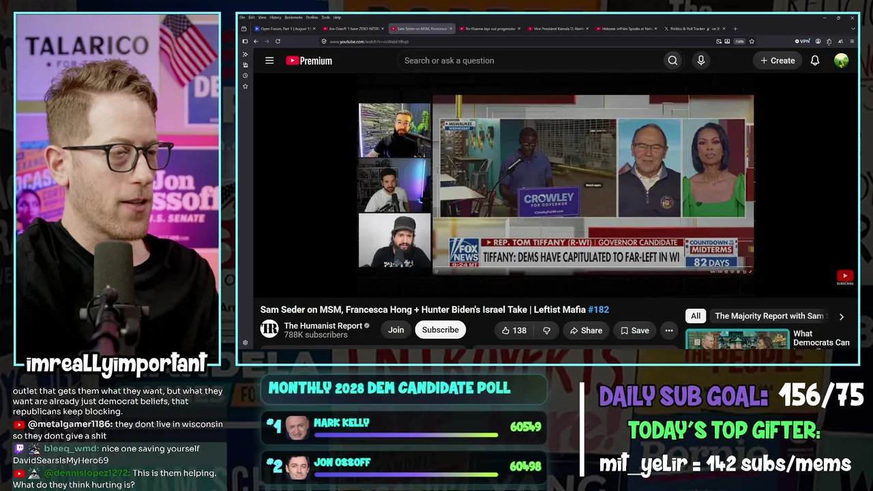Reload the current YouTube page
Image resolution: width=873 pixels, height=491 pixels.
278,42
